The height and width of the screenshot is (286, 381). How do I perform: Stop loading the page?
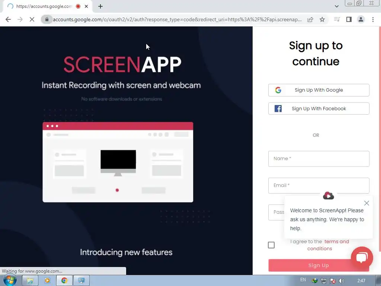click(x=32, y=19)
